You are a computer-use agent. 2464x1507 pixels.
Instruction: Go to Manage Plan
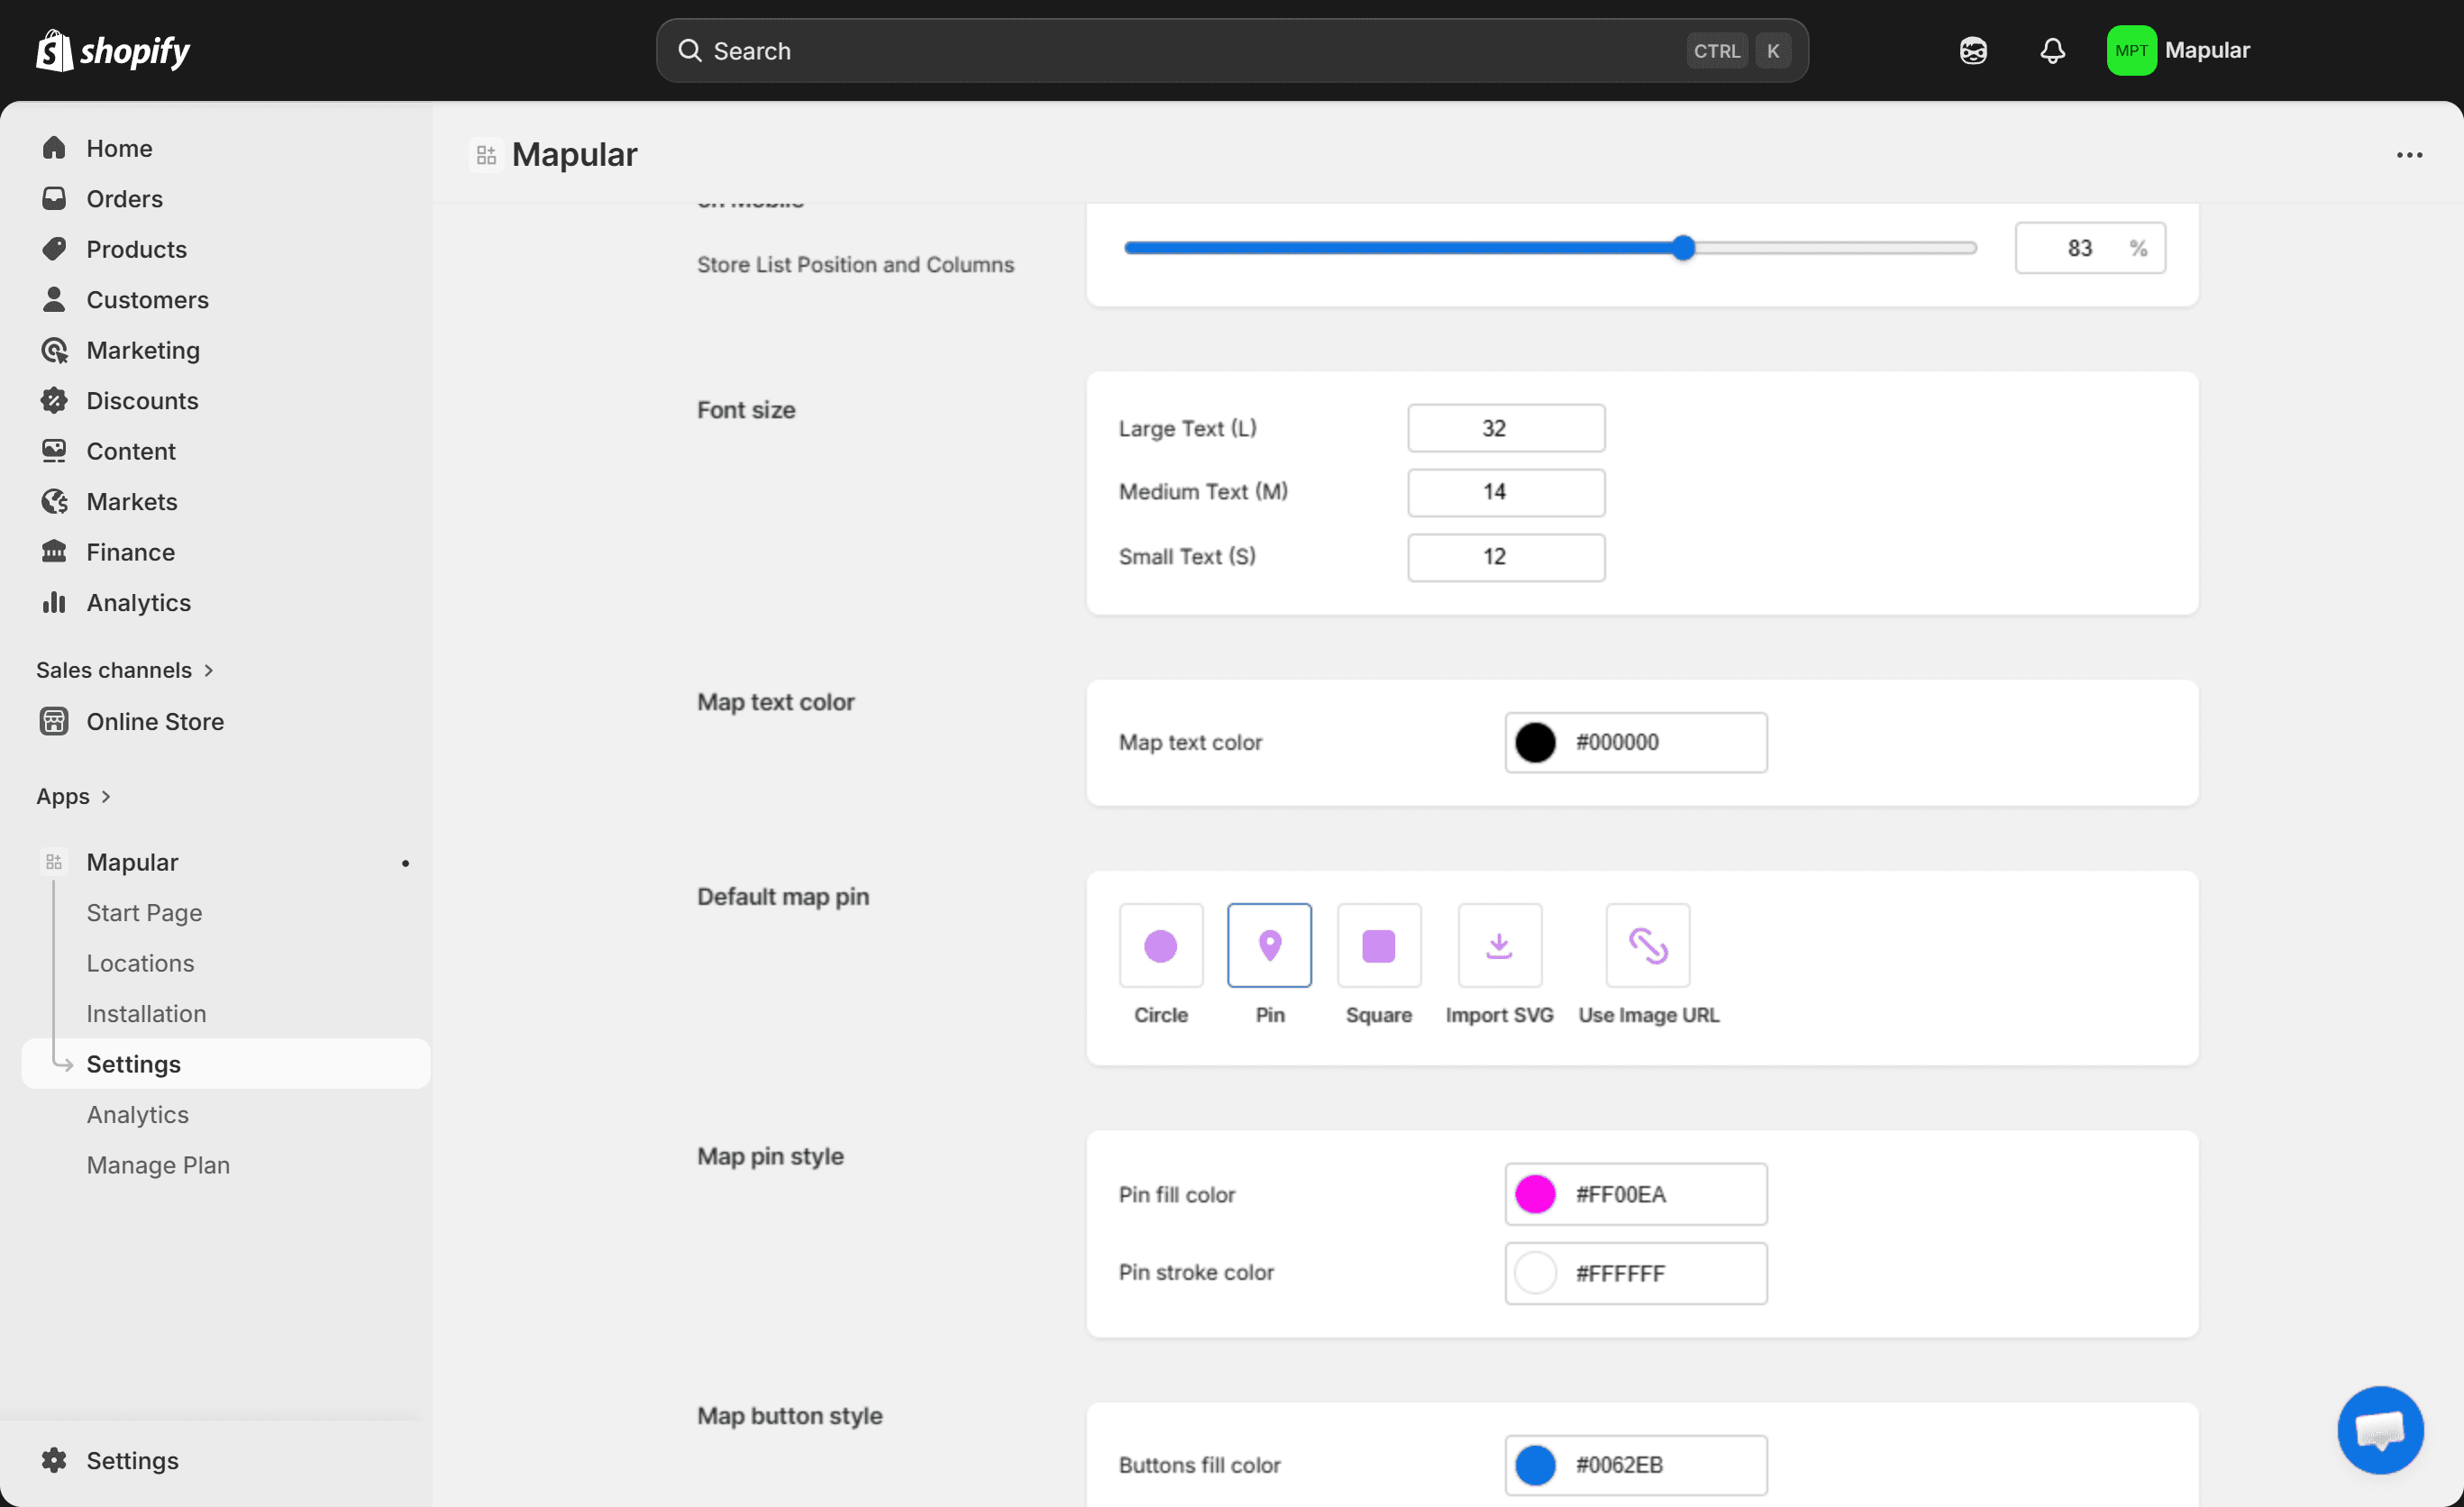(158, 1164)
